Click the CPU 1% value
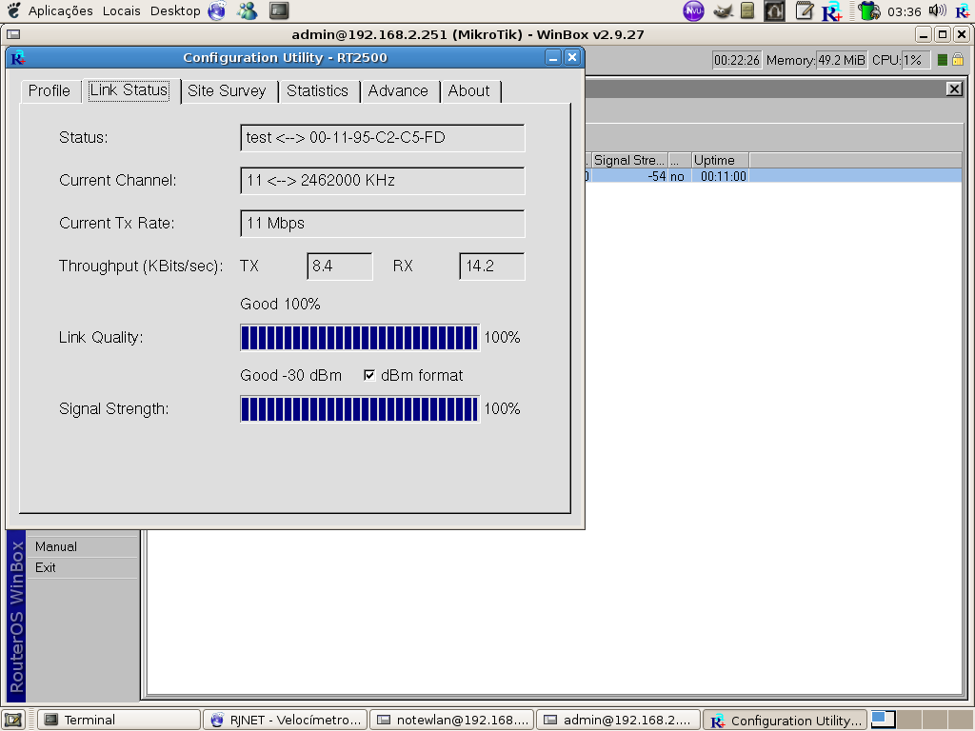The width and height of the screenshot is (975, 731). [915, 60]
